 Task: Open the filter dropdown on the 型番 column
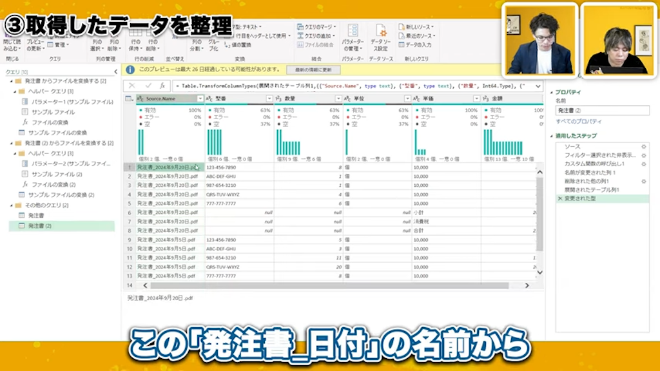pos(269,99)
